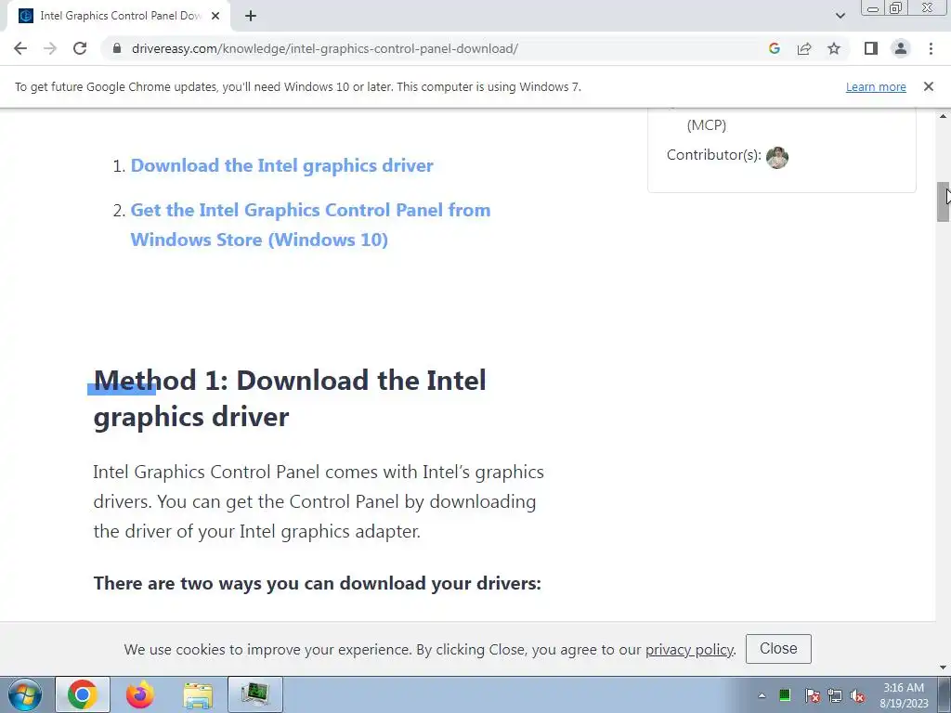Click the Chrome taskbar icon
This screenshot has height=713, width=951.
point(83,694)
